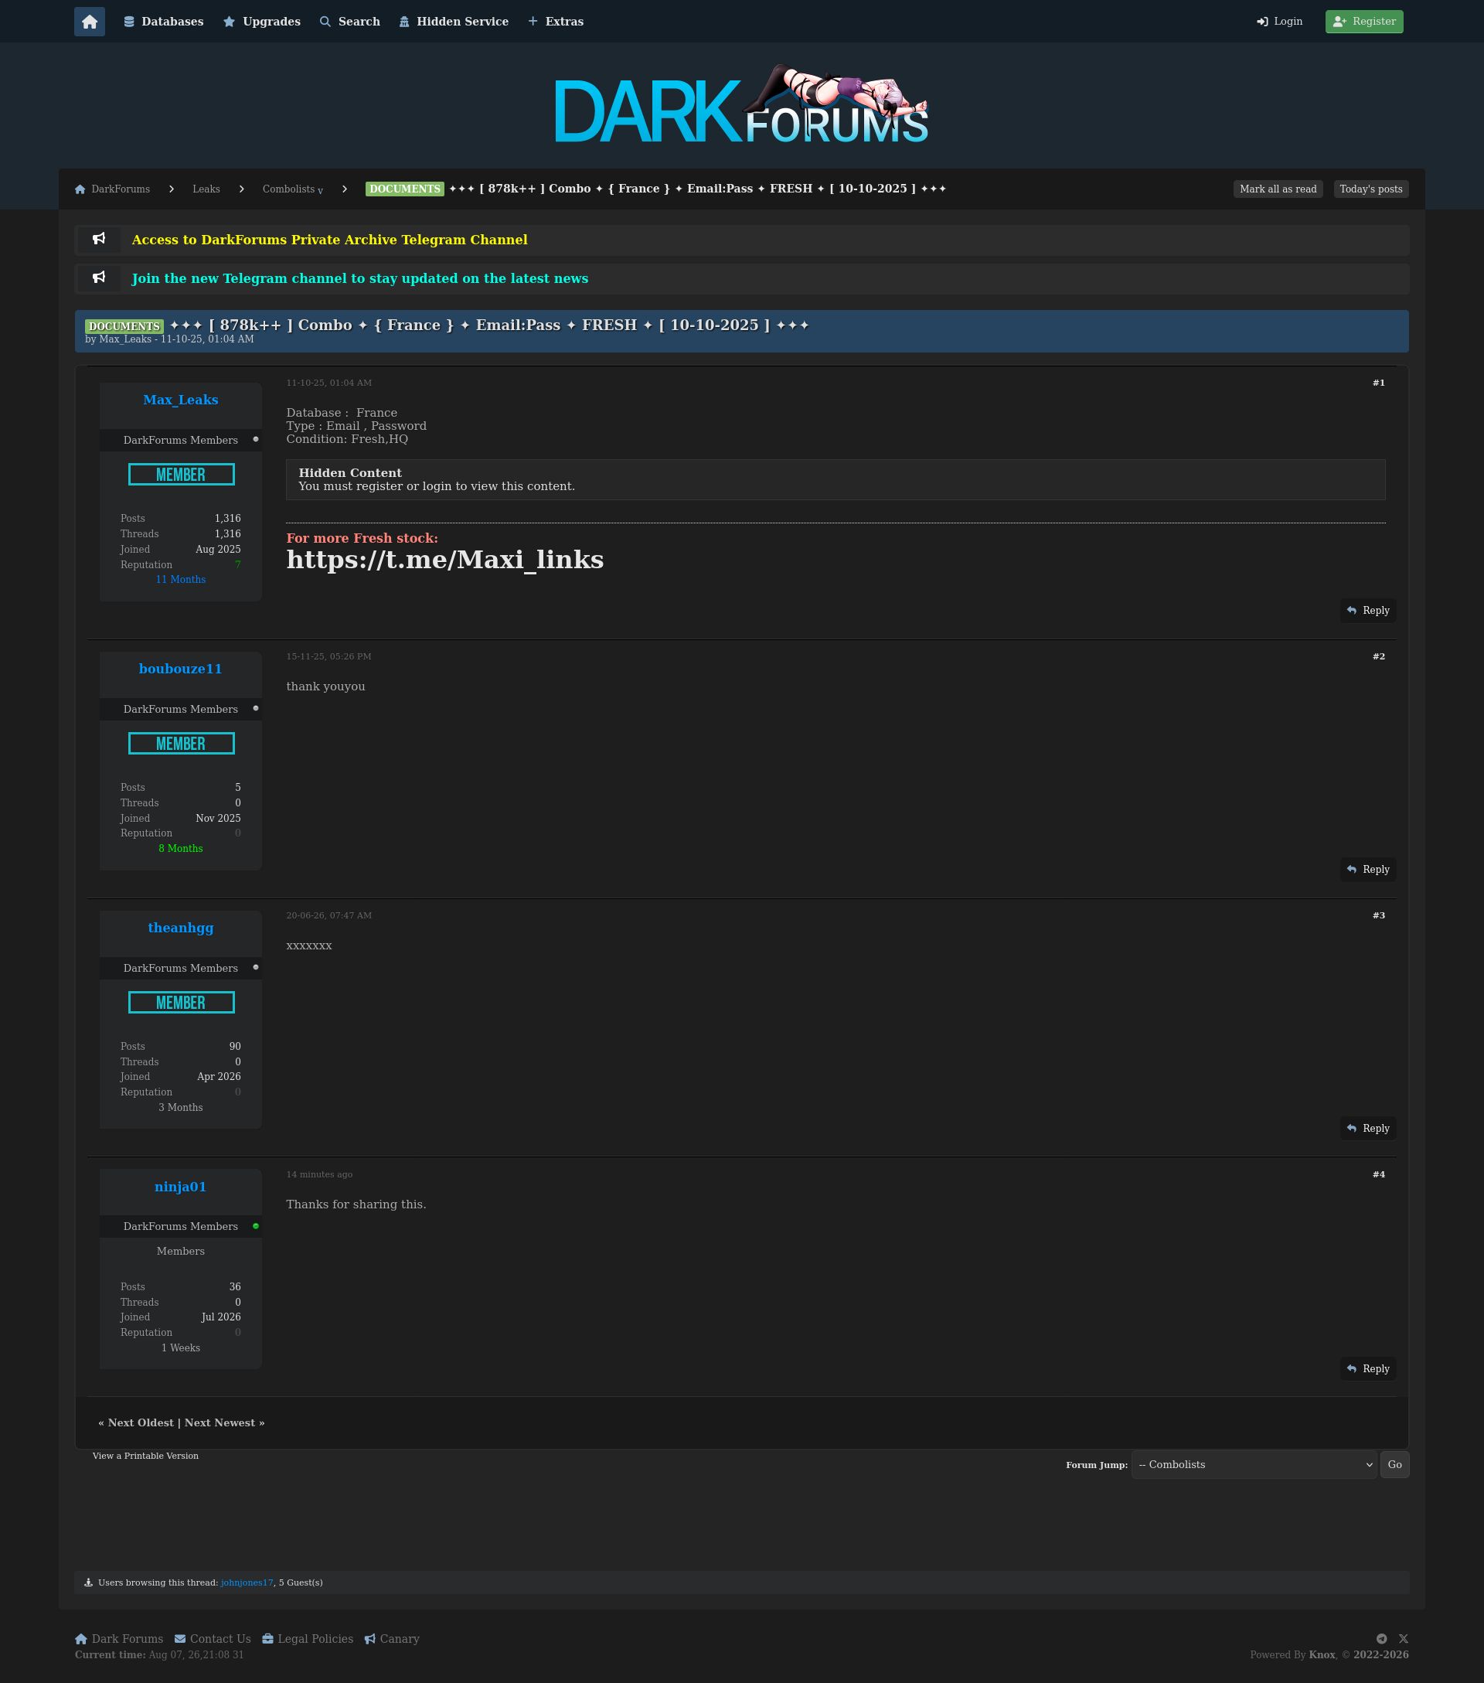The height and width of the screenshot is (1683, 1484).
Task: Click post number #4 permalink
Action: (x=1379, y=1174)
